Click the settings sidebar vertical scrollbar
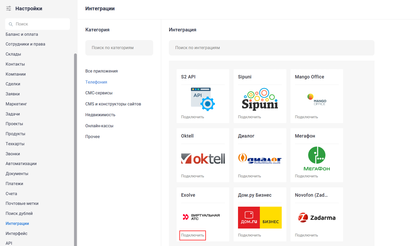This screenshot has height=246, width=420. click(75, 149)
